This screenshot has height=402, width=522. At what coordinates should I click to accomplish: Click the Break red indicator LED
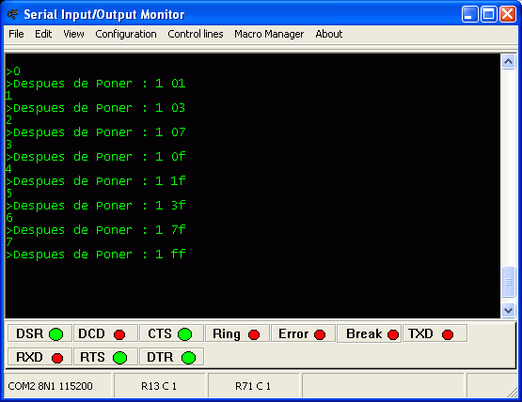click(393, 334)
